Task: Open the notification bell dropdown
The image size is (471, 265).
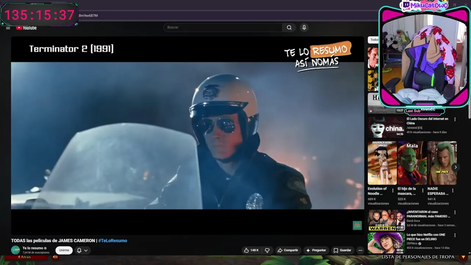Action: 82,250
